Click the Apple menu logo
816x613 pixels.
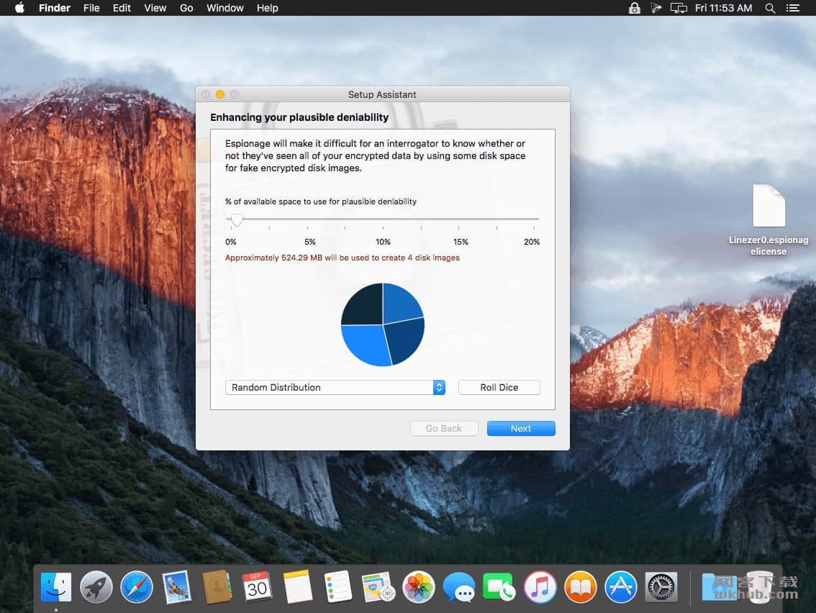pyautogui.click(x=19, y=8)
